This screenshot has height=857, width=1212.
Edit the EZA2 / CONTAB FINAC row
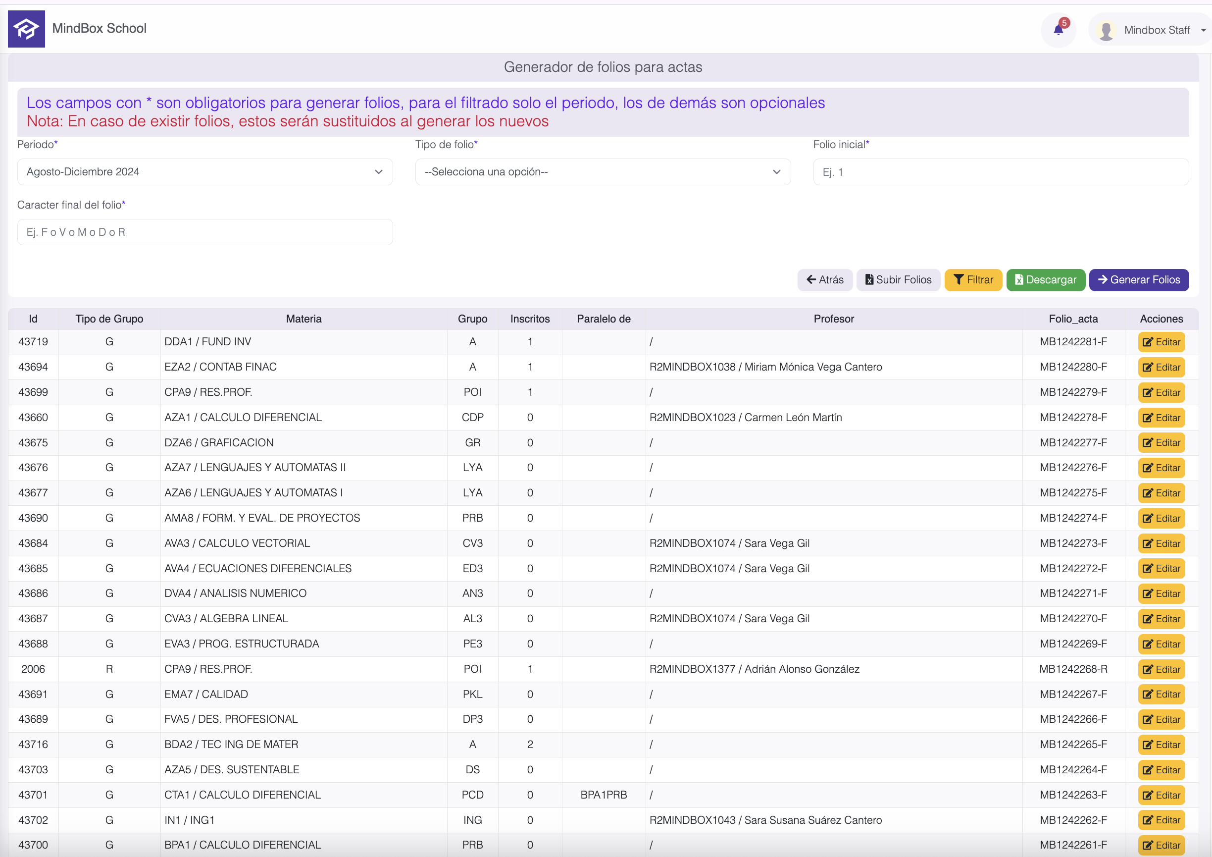coord(1161,368)
